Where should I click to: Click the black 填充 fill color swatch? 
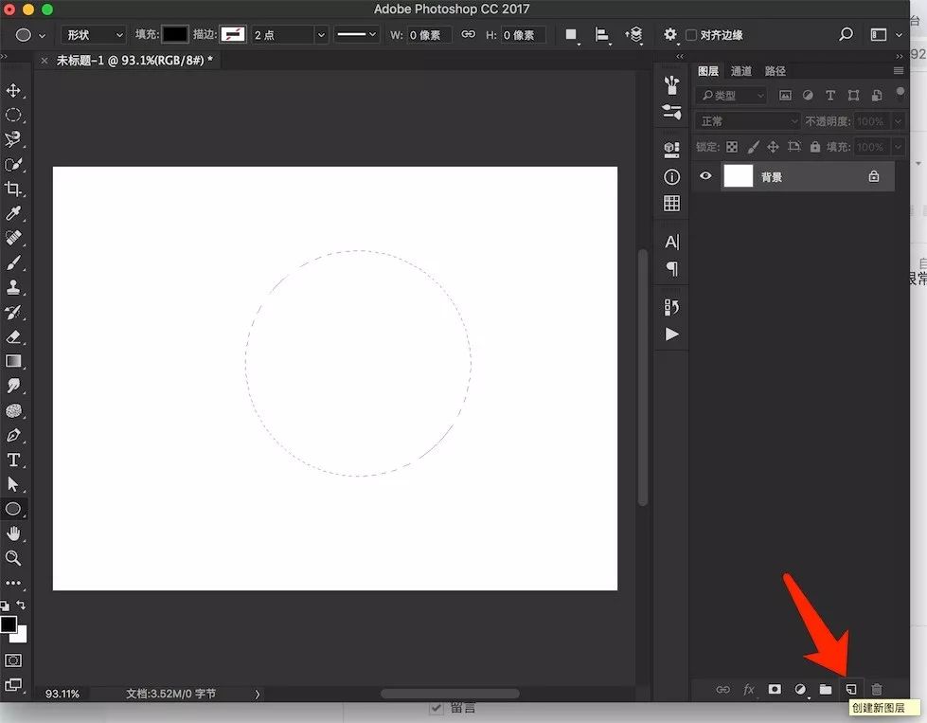(175, 34)
